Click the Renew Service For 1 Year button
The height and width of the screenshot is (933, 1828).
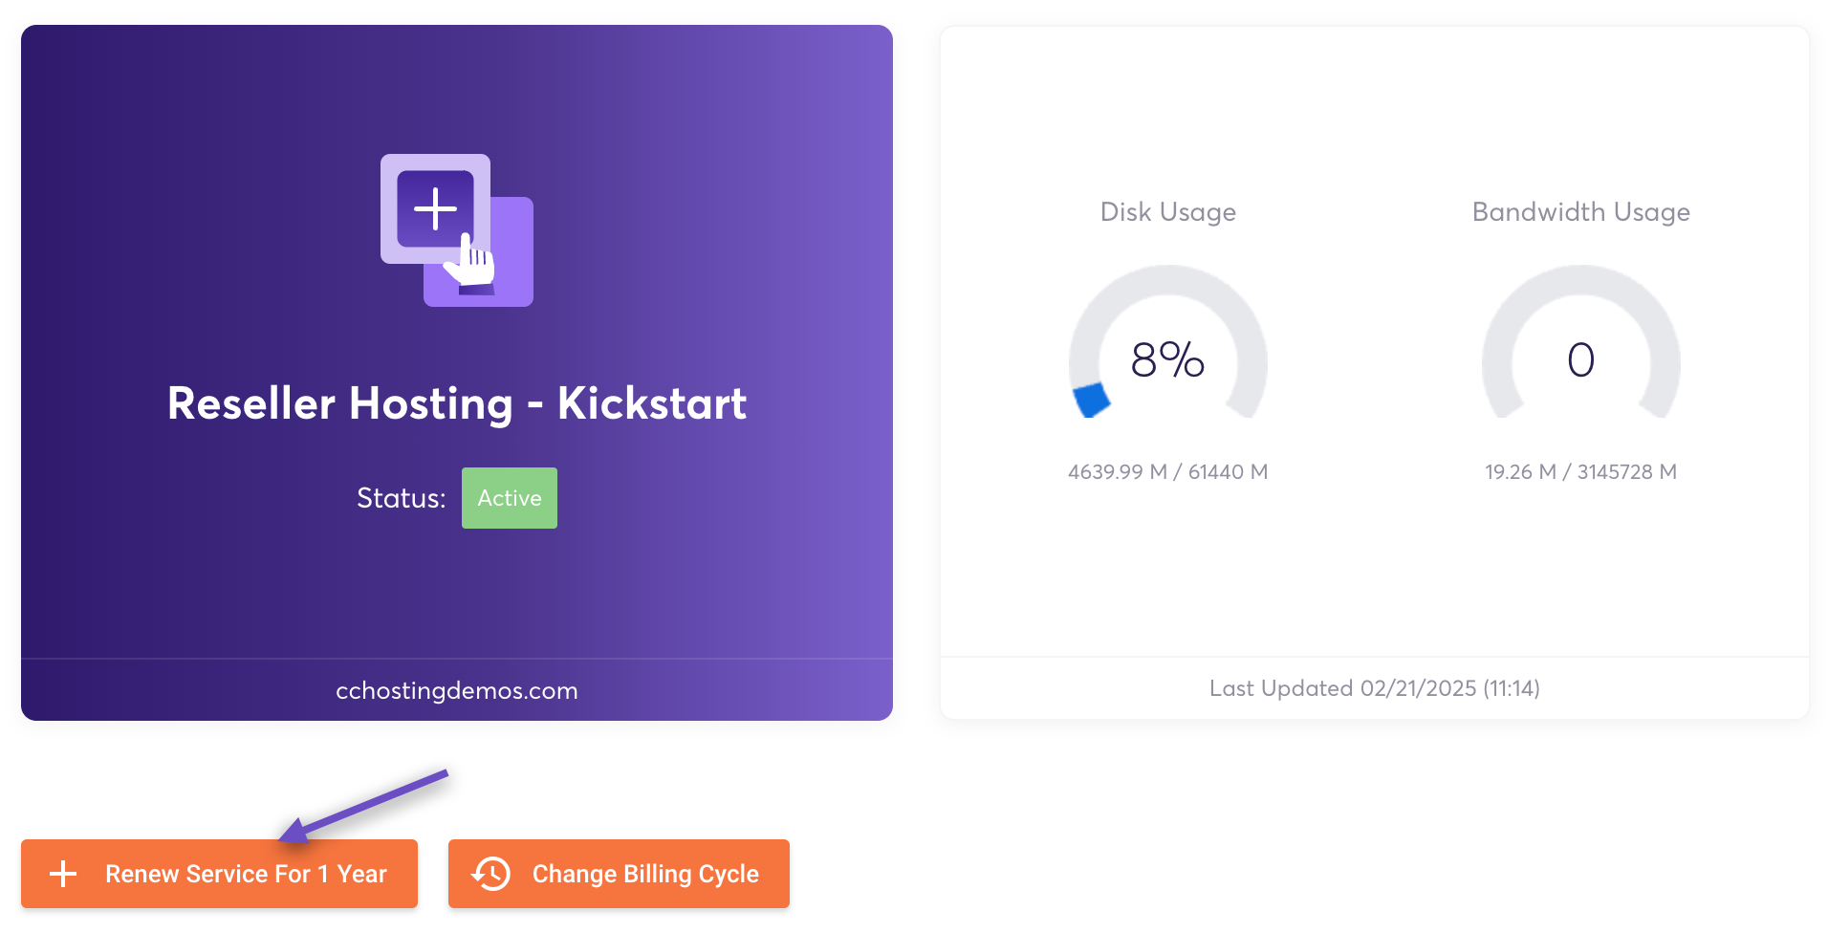(219, 874)
